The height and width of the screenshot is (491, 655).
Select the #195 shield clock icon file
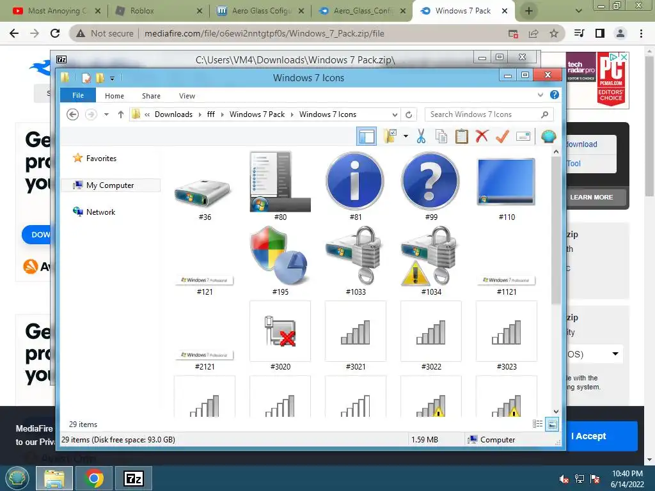[x=280, y=261]
